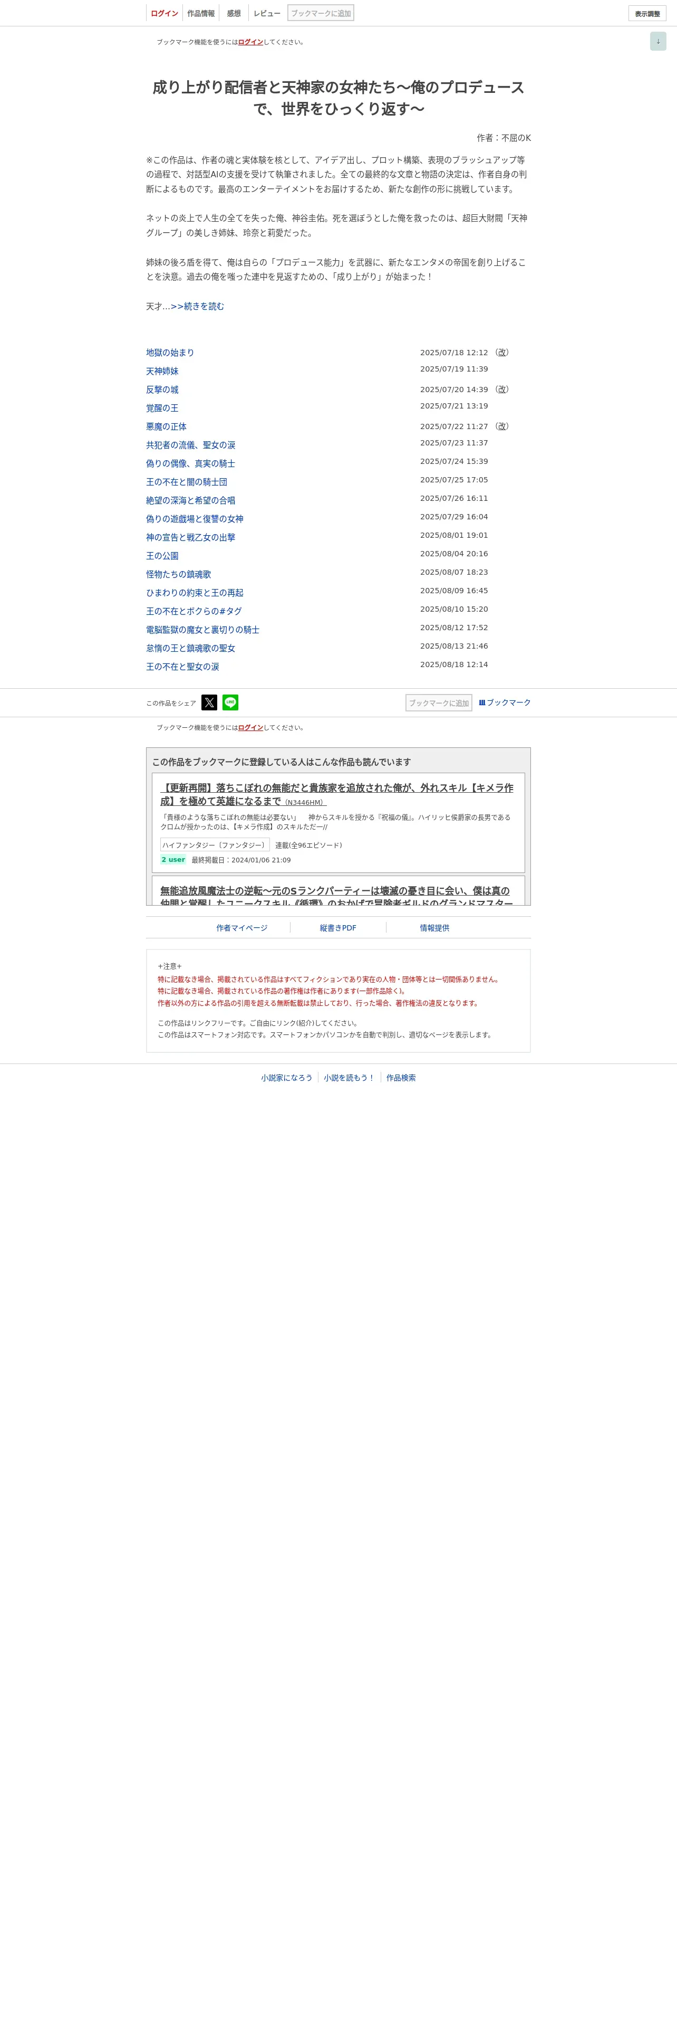Open chapter 偽りの偶像、真実の騎士

point(191,463)
